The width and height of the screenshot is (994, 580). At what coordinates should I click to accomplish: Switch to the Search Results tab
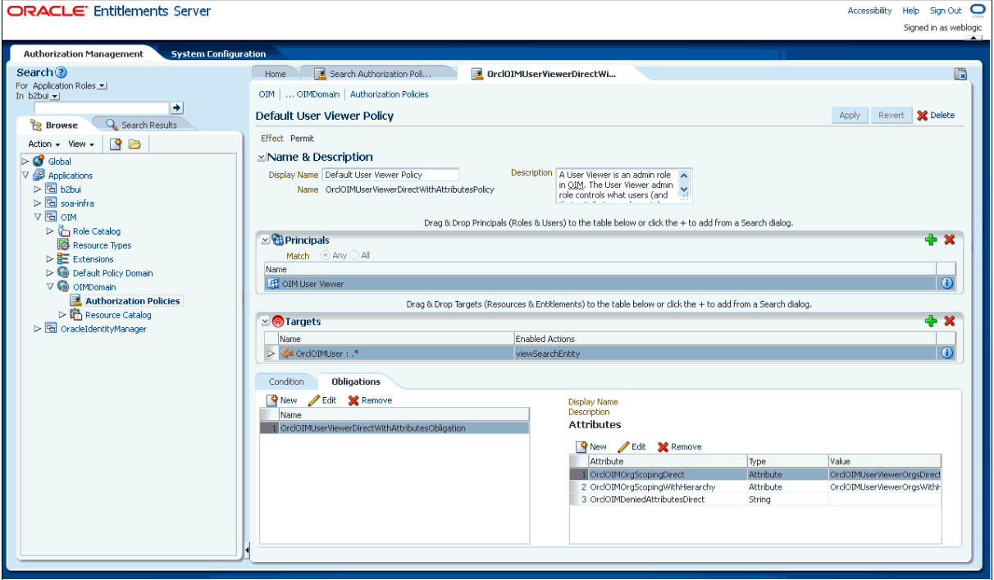pos(141,126)
